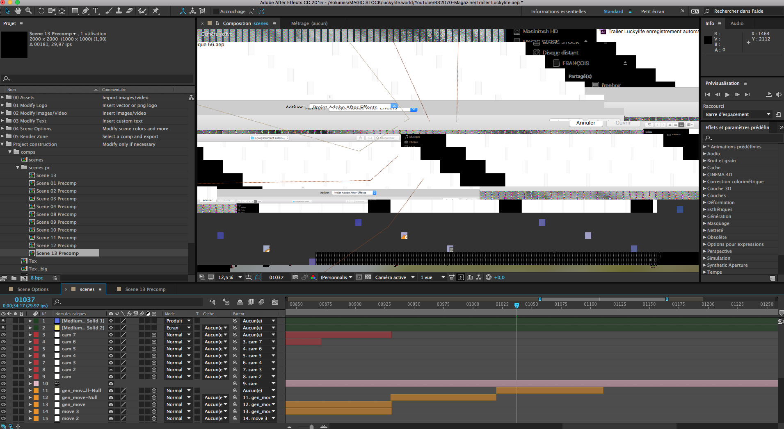The image size is (784, 429).
Task: Select the Clone Stamp tool
Action: (x=119, y=11)
